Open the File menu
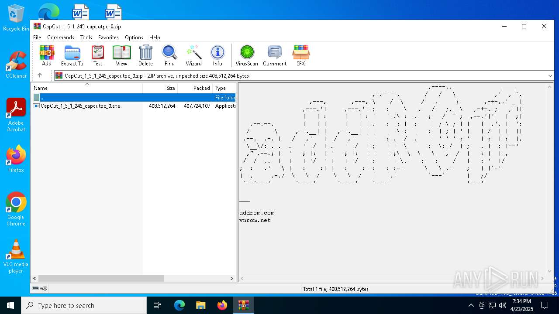The height and width of the screenshot is (314, 559). [37, 38]
